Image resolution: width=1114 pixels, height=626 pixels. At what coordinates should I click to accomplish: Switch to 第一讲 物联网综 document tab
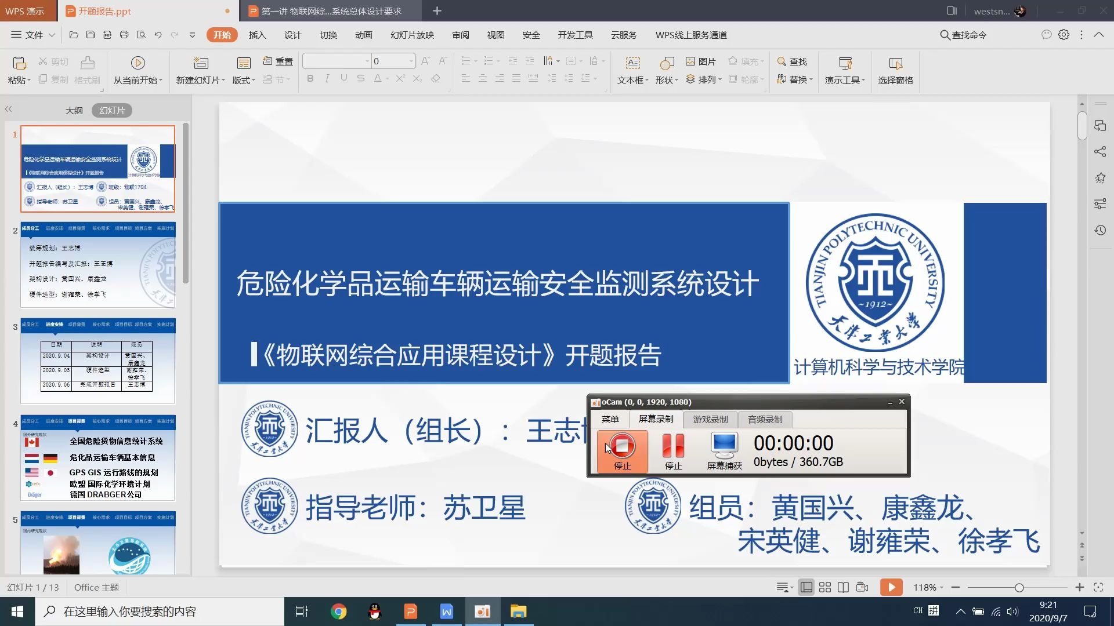(331, 11)
